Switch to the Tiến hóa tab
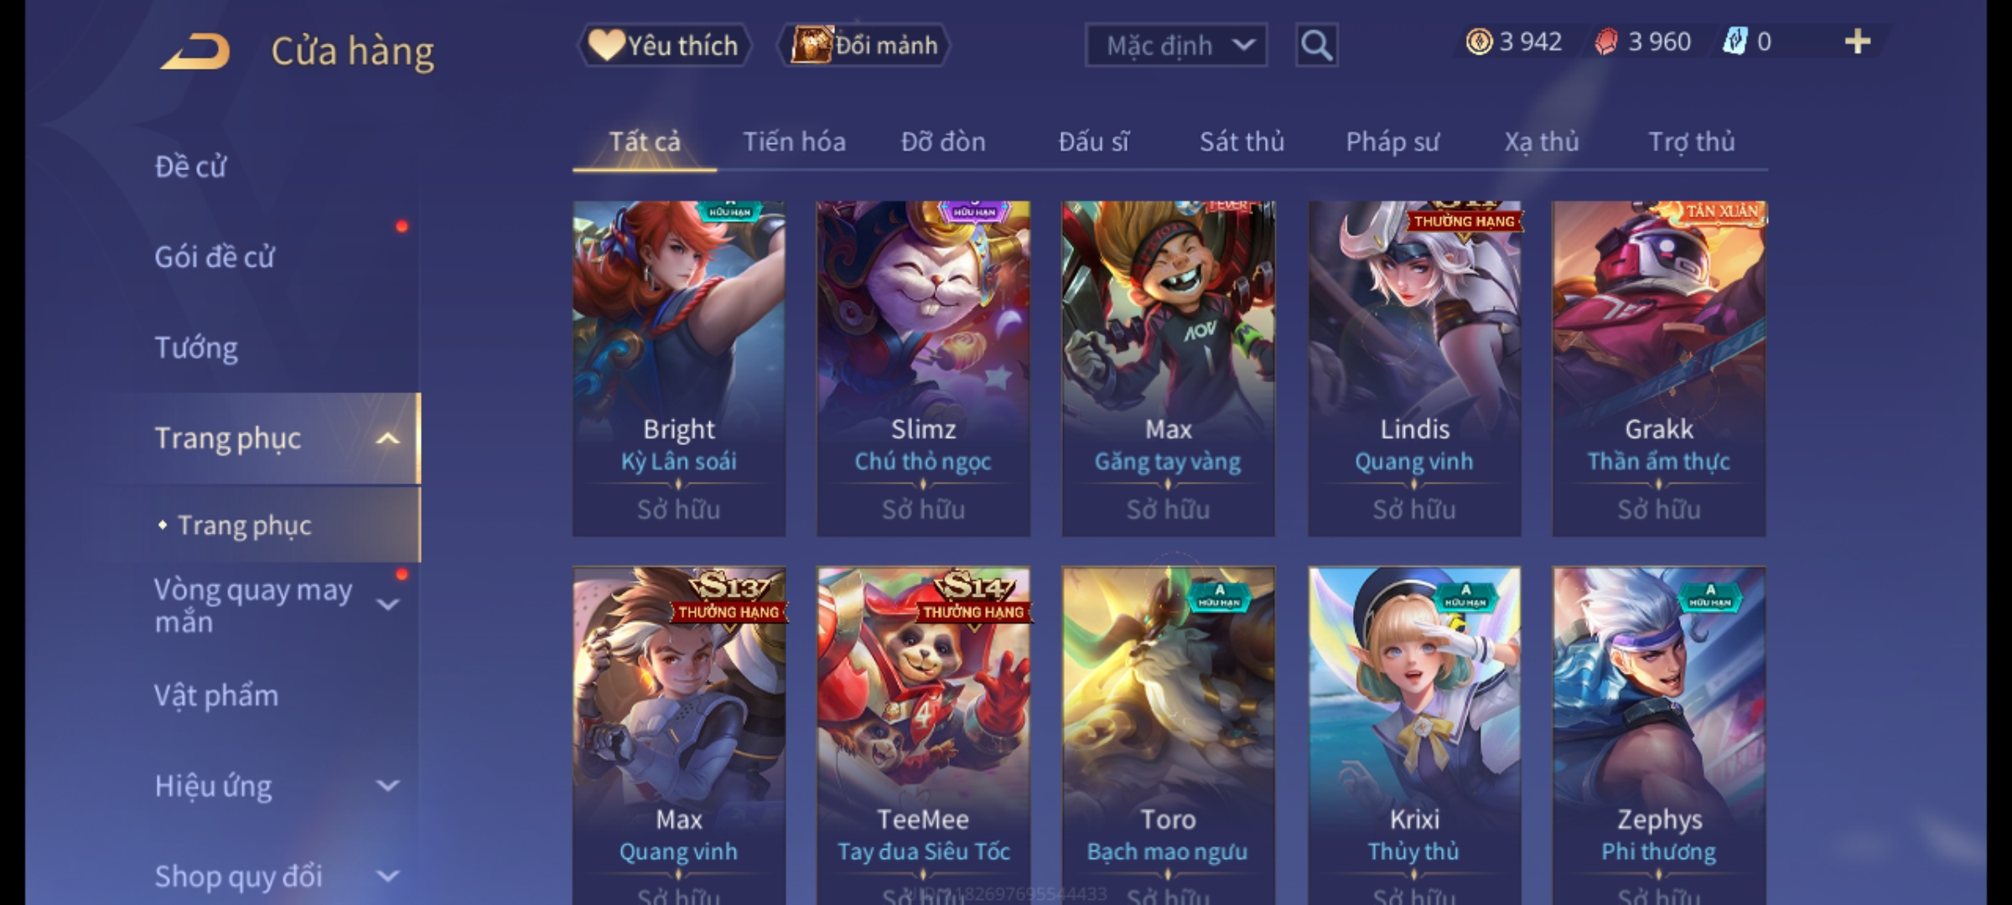Viewport: 2012px width, 905px height. tap(794, 142)
